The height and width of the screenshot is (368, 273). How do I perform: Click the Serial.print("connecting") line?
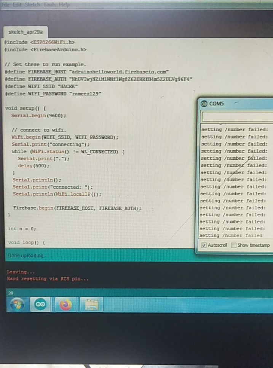click(51, 144)
